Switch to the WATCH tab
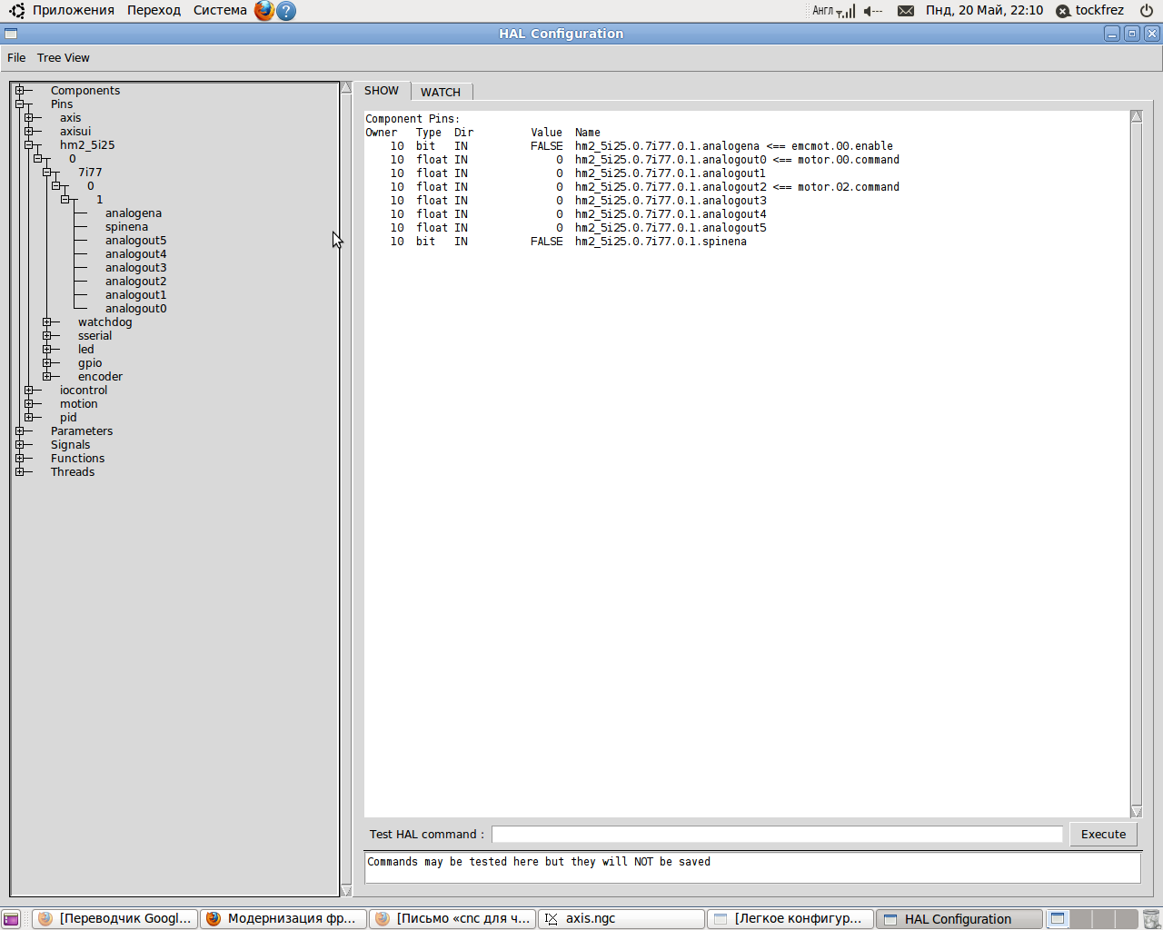The width and height of the screenshot is (1163, 930). click(x=441, y=92)
